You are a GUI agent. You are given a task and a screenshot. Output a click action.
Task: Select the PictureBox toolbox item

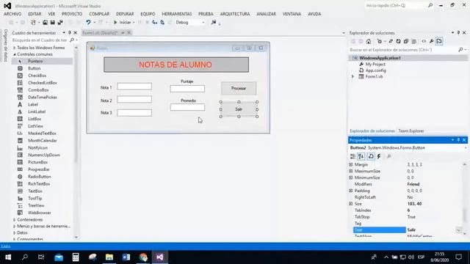coord(37,162)
